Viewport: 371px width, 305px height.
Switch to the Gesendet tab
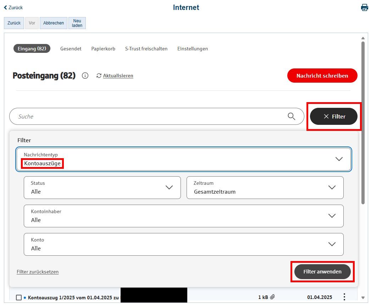[71, 49]
